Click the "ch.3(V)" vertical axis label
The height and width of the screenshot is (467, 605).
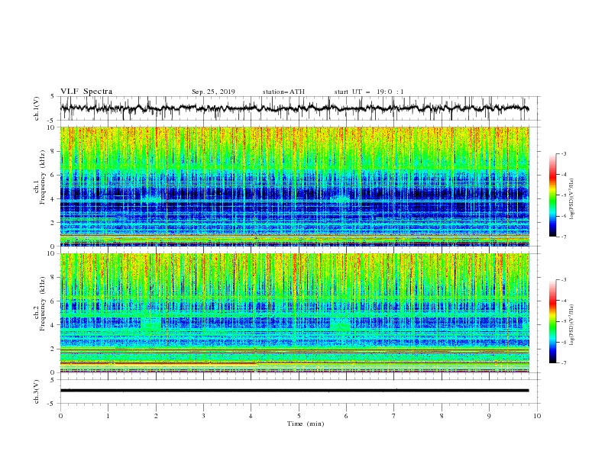coord(37,391)
